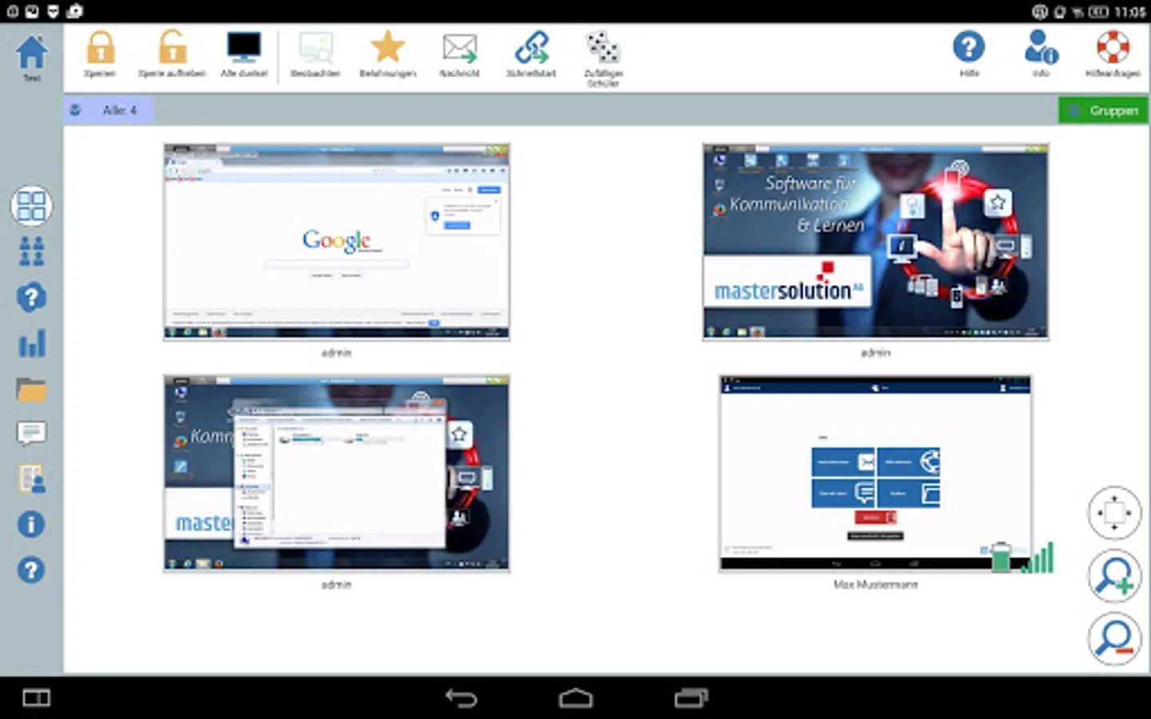
Task: Click the green signal bars on Max Mustermann
Action: coord(1039,558)
